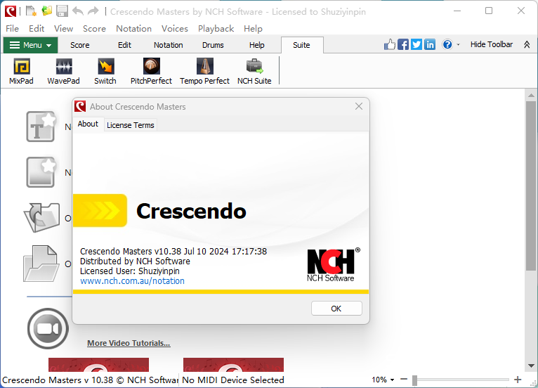The height and width of the screenshot is (388, 538).
Task: Click Hide Toolbar button
Action: click(492, 45)
